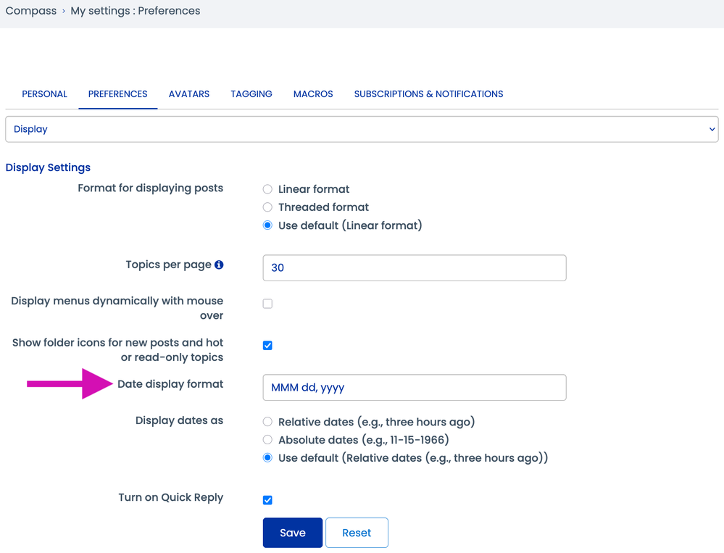Open the Display settings dropdown
724x553 pixels.
[x=361, y=129]
